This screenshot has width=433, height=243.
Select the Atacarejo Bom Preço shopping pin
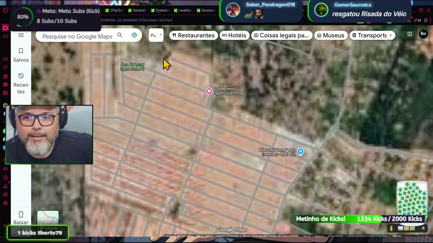click(300, 152)
